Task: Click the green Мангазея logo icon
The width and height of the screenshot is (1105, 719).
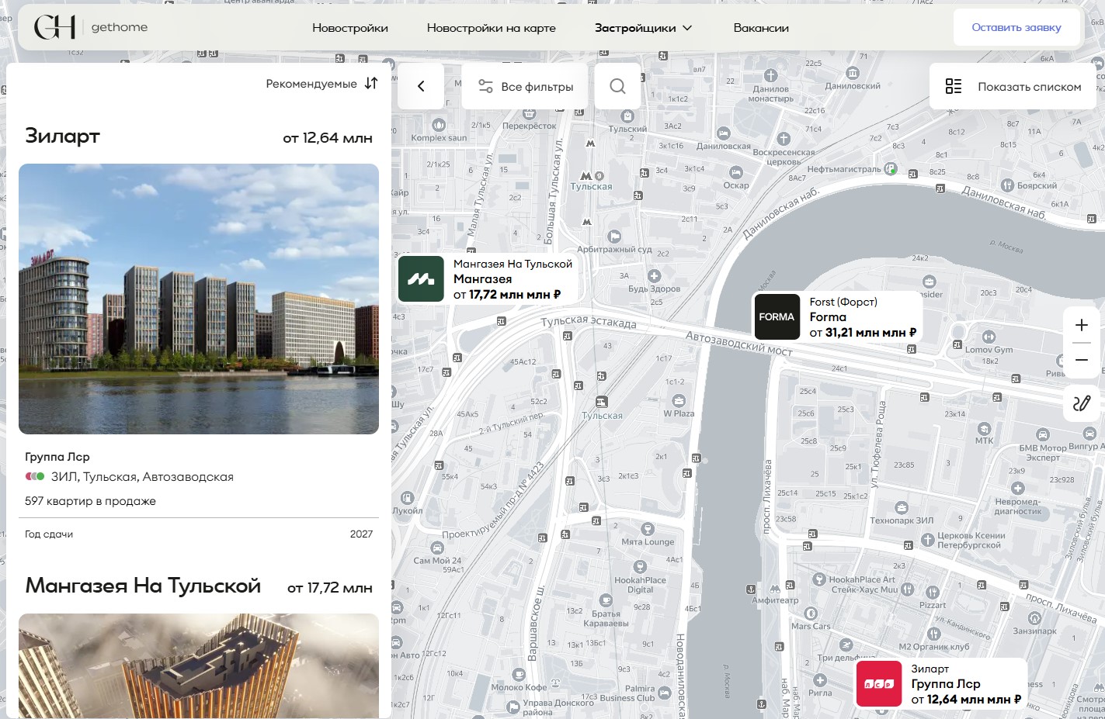Action: 421,278
